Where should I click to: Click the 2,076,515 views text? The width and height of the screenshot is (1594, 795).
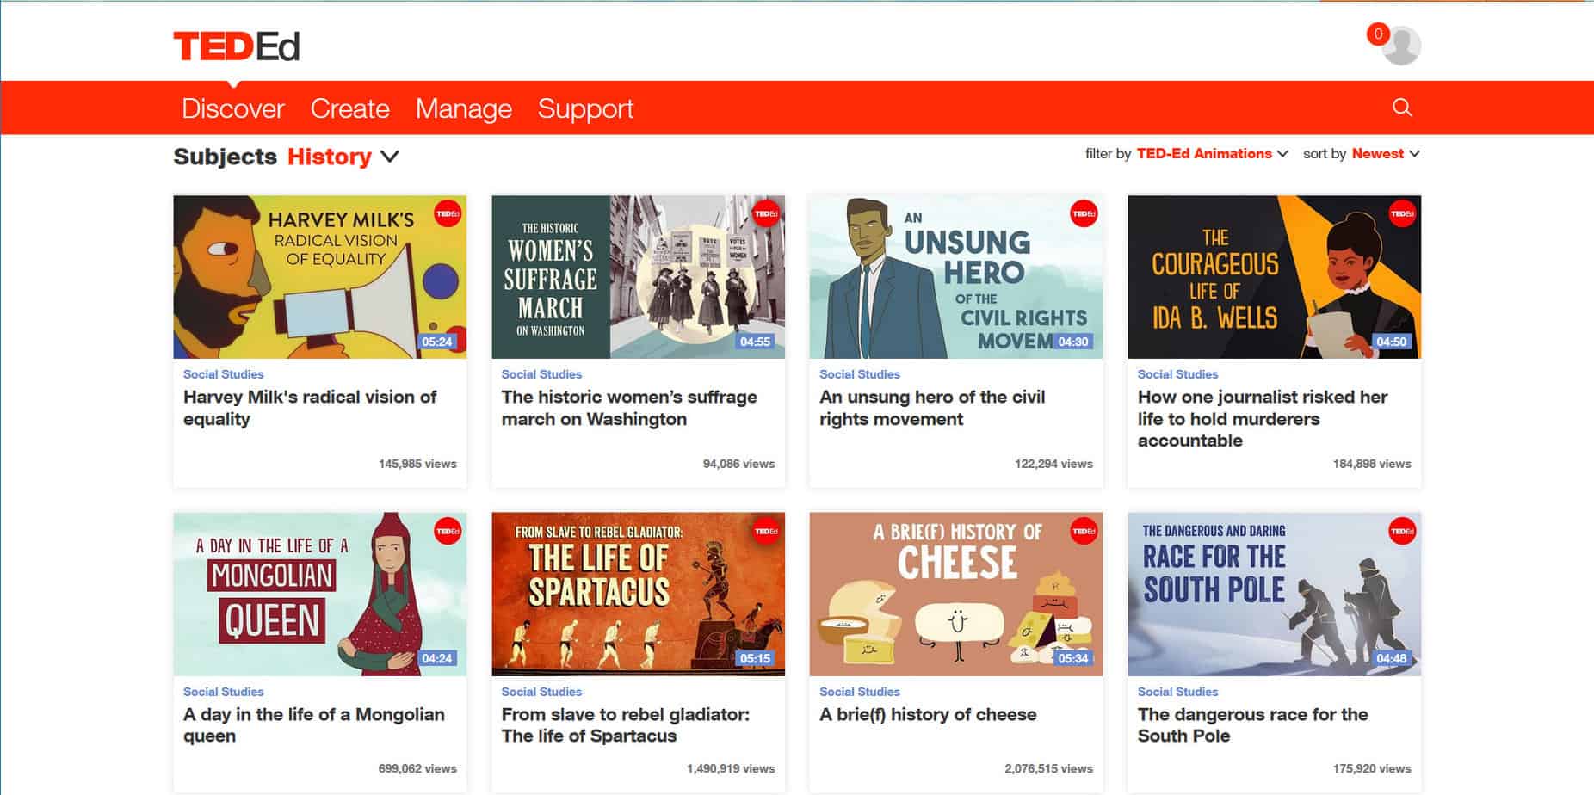tap(1048, 769)
